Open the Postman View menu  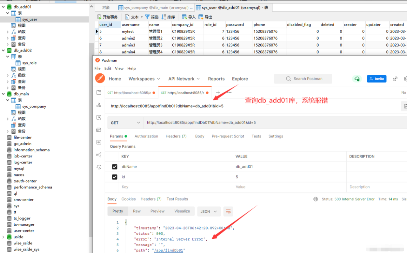pyautogui.click(x=119, y=68)
